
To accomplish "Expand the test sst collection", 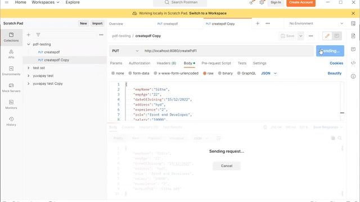I will (29, 68).
